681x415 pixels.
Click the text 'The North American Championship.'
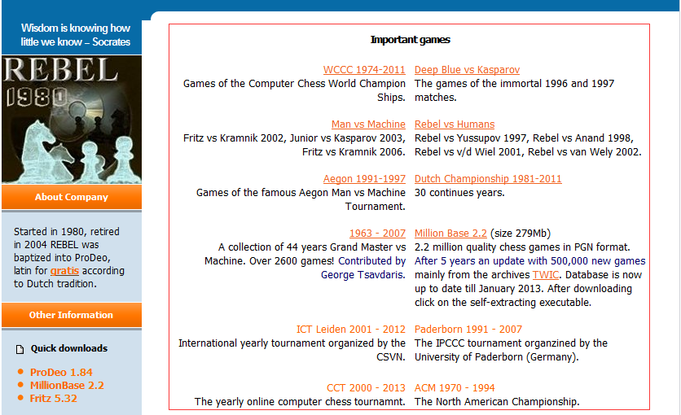(497, 402)
